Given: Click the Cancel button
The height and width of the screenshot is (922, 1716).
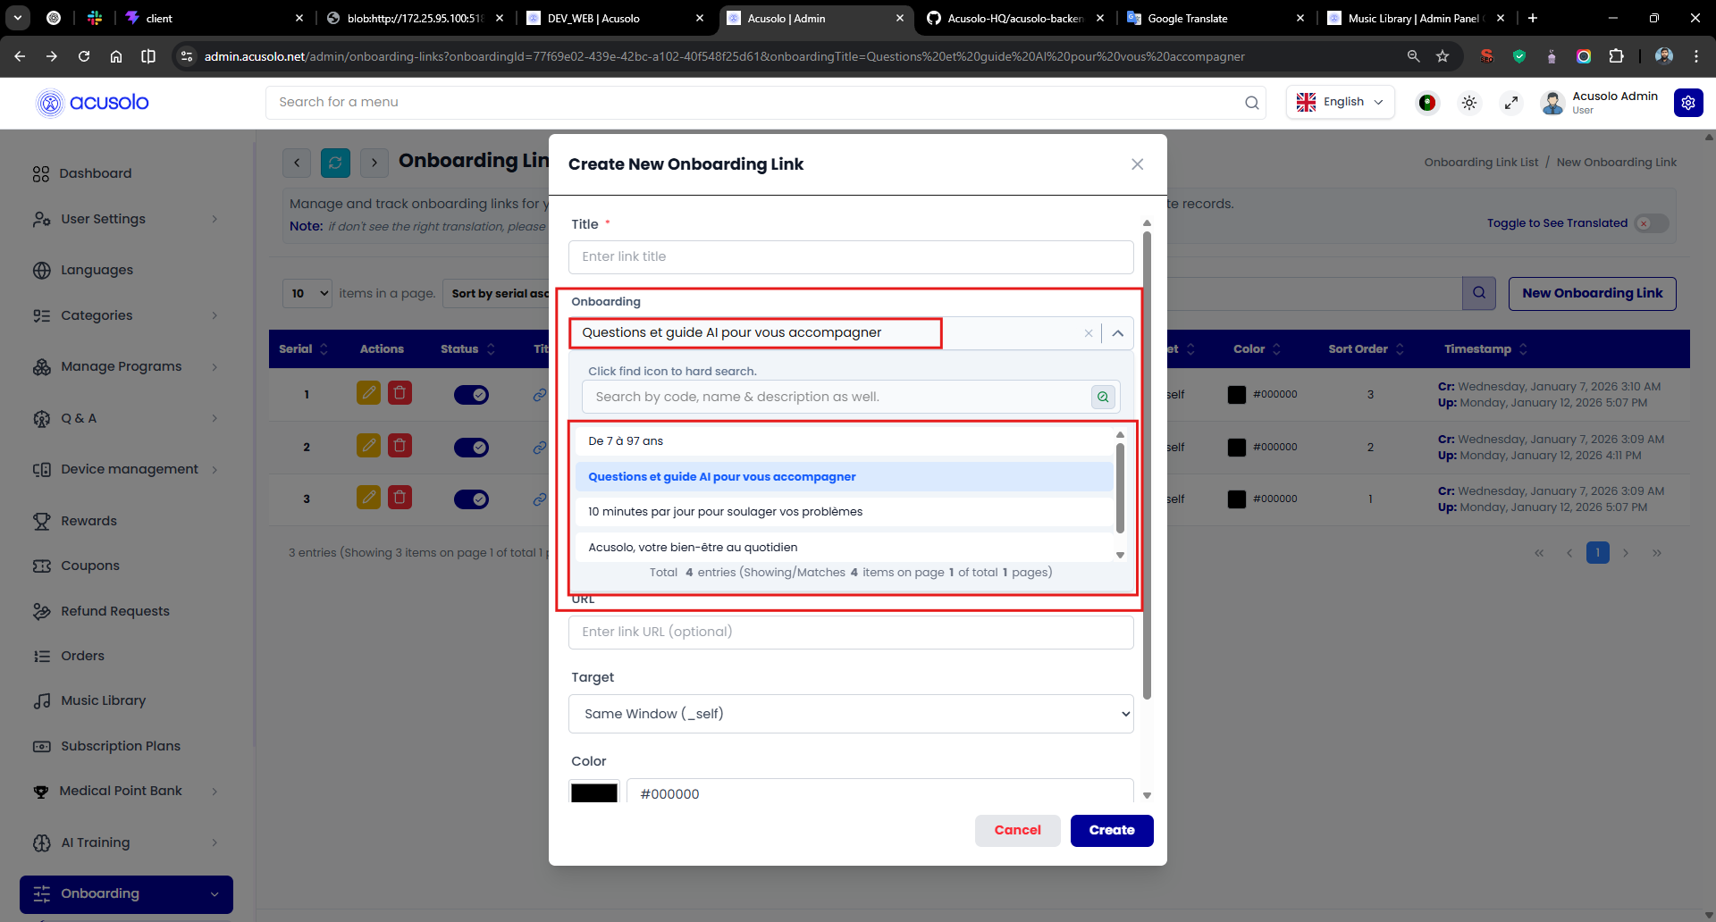Looking at the screenshot, I should (1017, 830).
